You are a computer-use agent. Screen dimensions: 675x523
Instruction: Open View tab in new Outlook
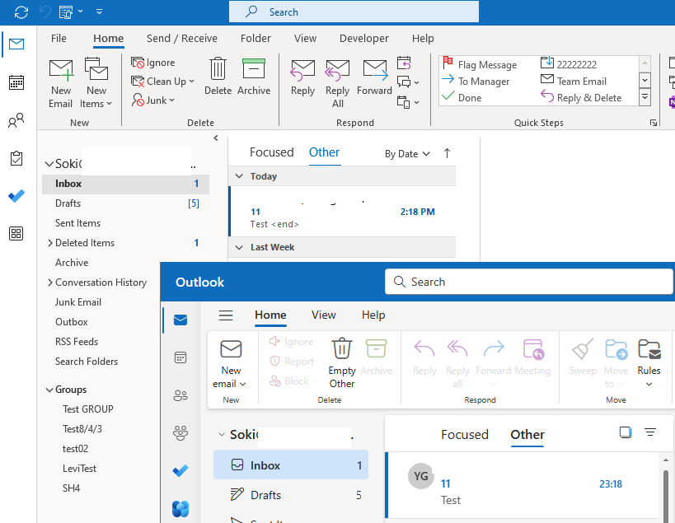323,315
